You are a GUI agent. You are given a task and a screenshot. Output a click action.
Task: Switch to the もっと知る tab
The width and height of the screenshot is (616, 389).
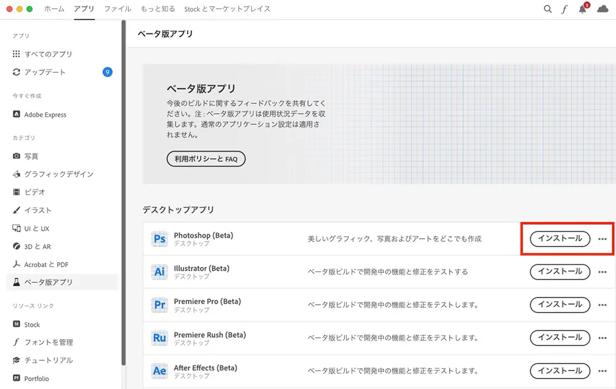[158, 9]
